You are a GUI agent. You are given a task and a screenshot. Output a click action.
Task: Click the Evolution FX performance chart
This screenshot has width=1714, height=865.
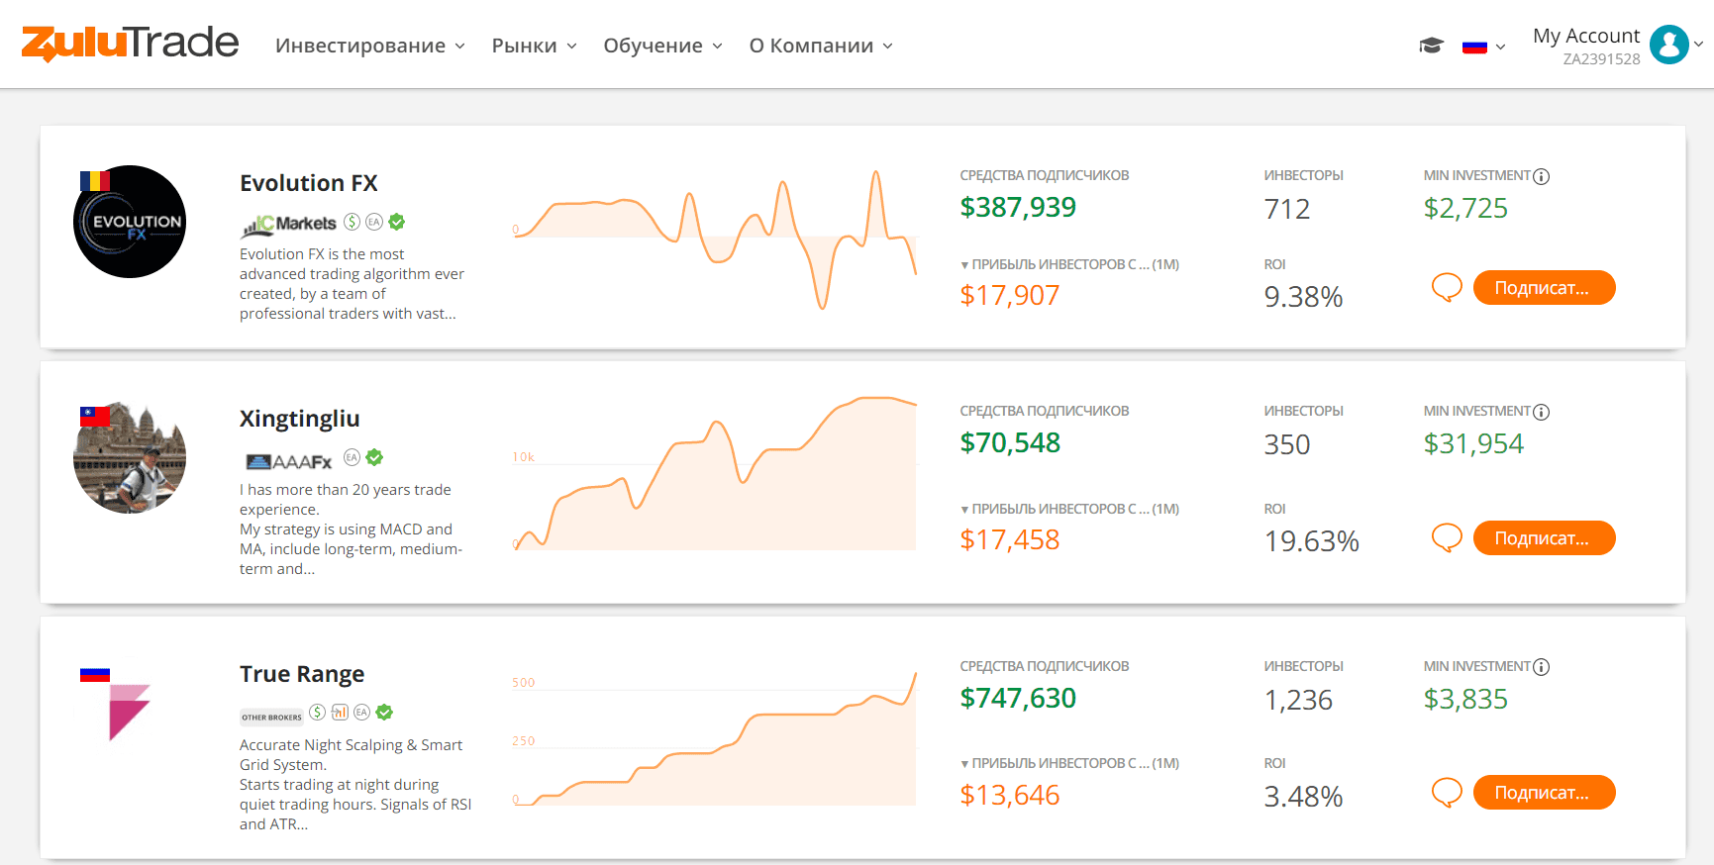point(714,239)
